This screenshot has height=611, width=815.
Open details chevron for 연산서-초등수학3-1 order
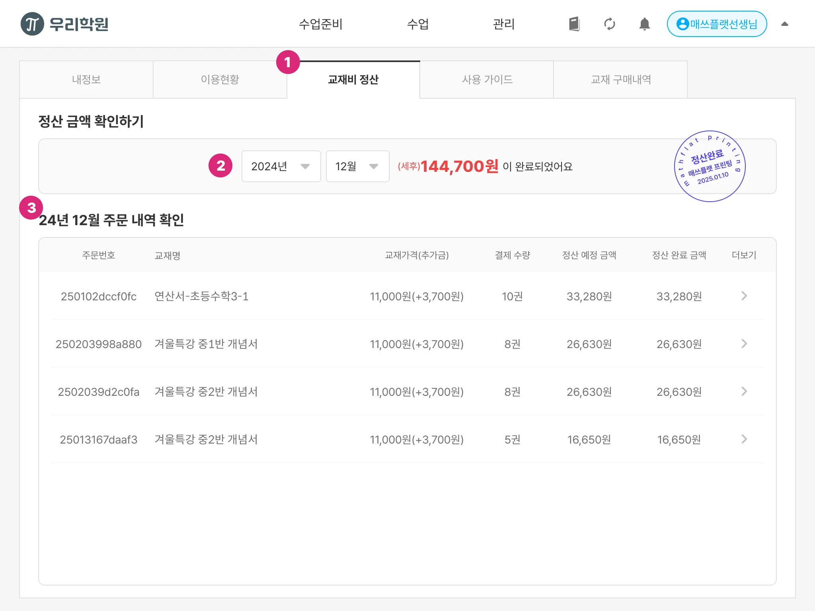[744, 296]
